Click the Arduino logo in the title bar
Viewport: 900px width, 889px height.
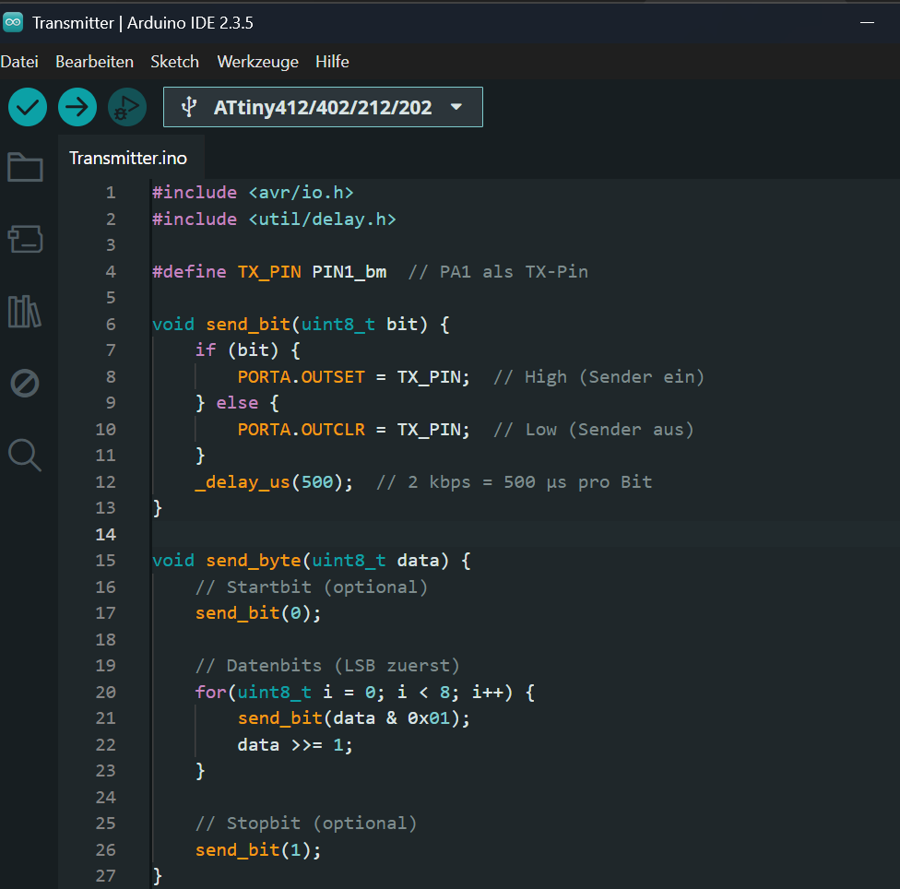pyautogui.click(x=13, y=23)
